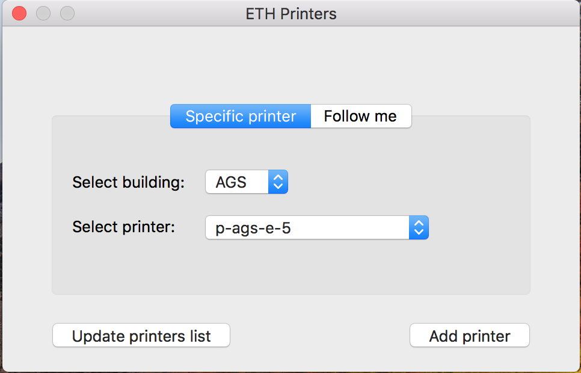Click the blue arrows on the building selector
The width and height of the screenshot is (581, 373).
(278, 182)
